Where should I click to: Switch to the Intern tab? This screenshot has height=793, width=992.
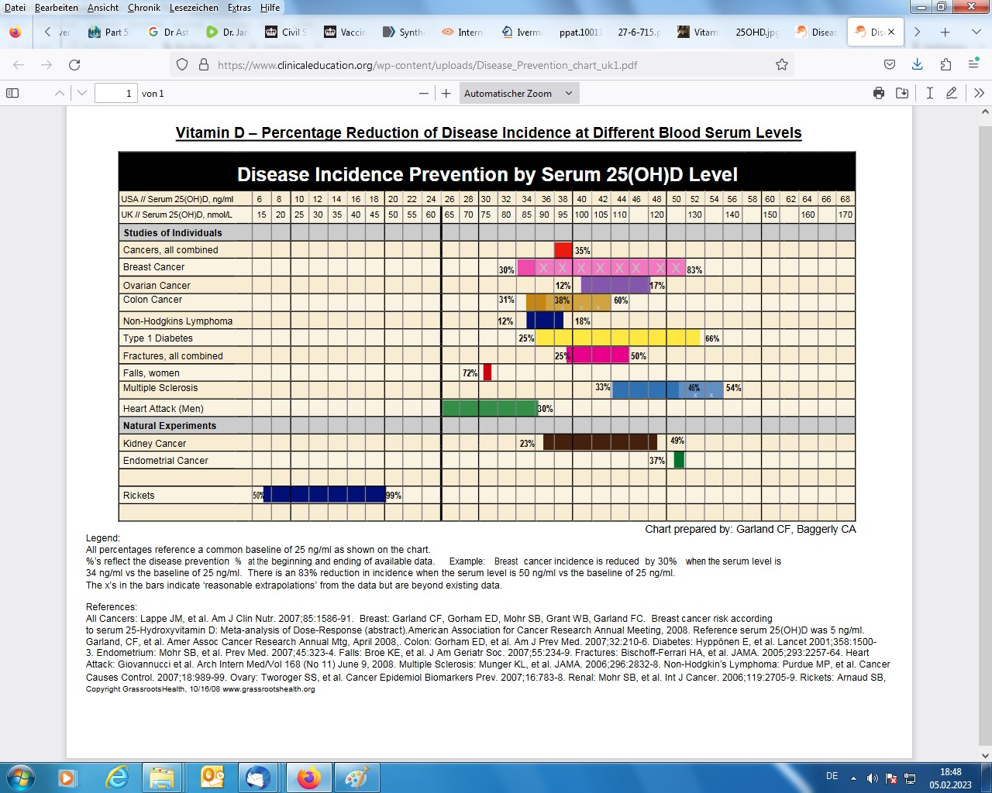(x=463, y=33)
